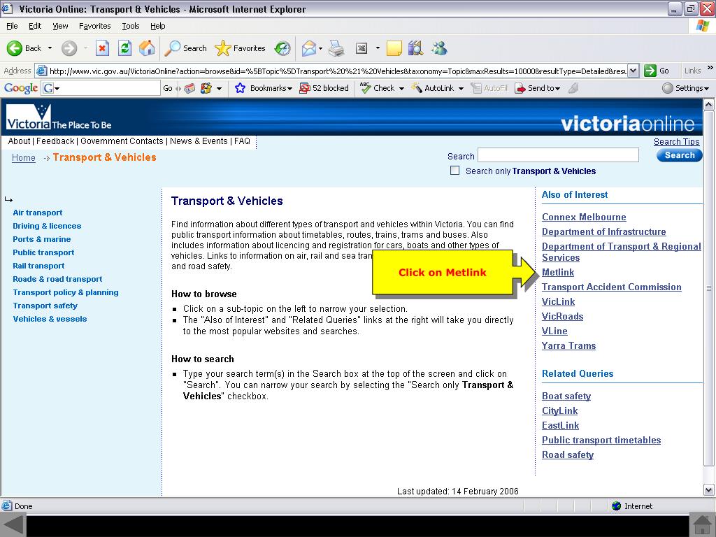Click the spell Check button in Google toolbar
Image resolution: width=716 pixels, height=537 pixels.
[377, 88]
